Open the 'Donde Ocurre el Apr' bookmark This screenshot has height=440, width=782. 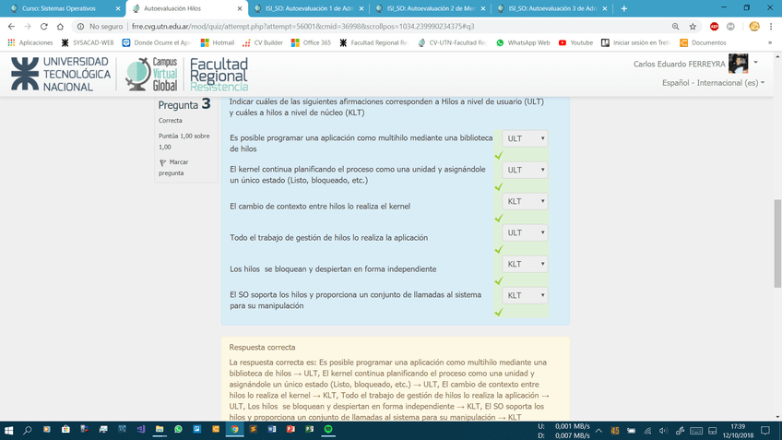157,43
